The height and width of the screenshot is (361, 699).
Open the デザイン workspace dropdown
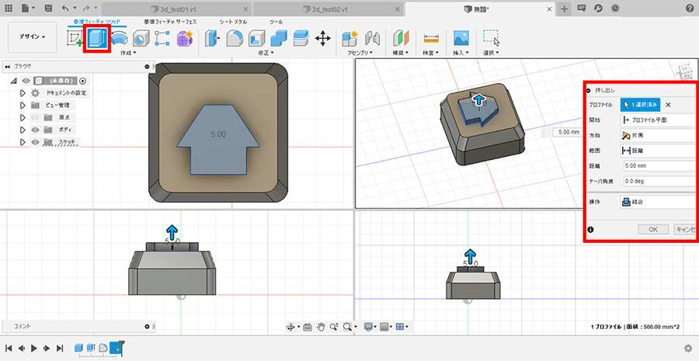point(33,37)
